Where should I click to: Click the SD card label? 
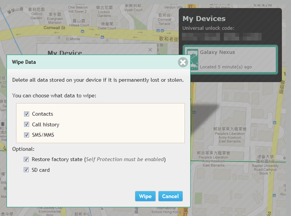41,170
